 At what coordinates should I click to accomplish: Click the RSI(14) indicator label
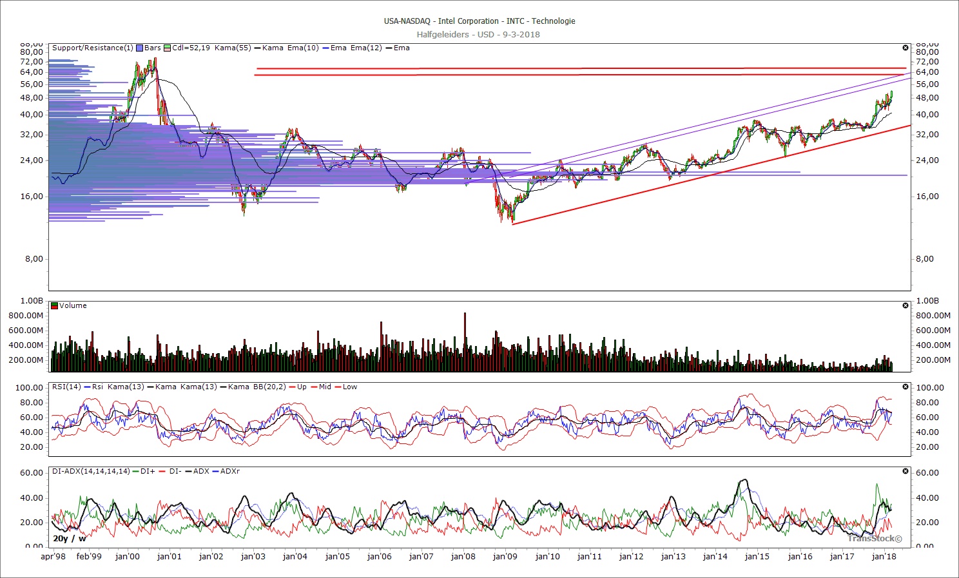pos(66,387)
